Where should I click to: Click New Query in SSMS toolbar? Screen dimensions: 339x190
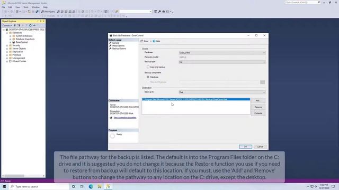pyautogui.click(x=48, y=12)
